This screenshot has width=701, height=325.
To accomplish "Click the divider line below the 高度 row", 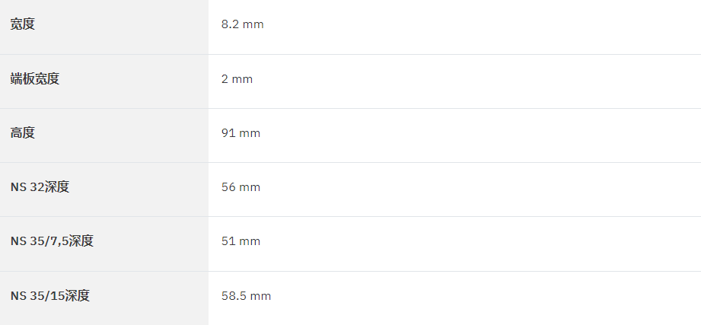I will [x=350, y=163].
